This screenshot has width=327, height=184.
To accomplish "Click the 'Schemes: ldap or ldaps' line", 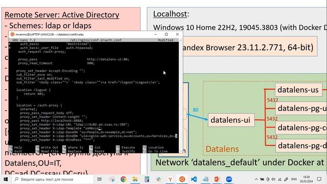I will [x=48, y=26].
